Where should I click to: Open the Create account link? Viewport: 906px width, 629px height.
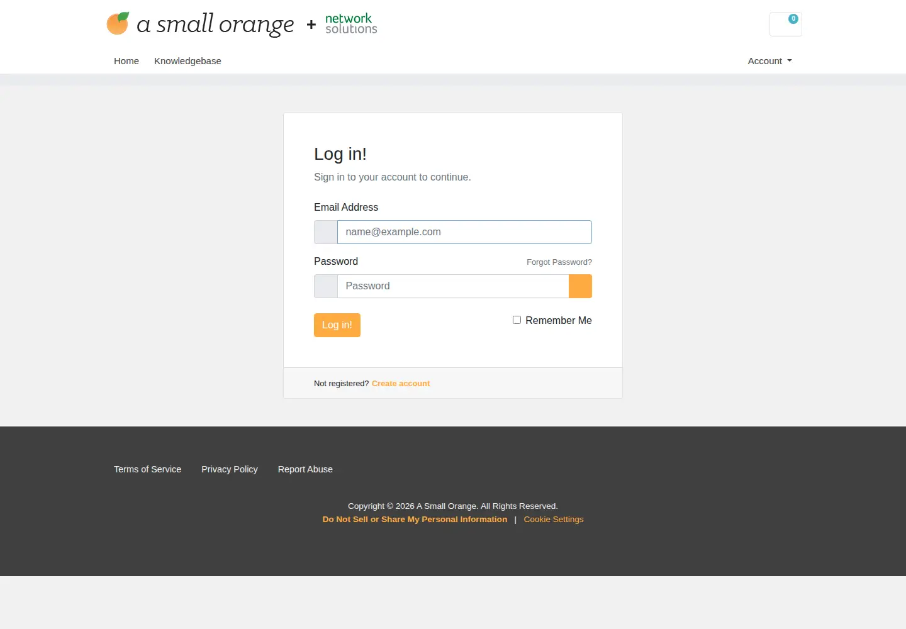(401, 384)
